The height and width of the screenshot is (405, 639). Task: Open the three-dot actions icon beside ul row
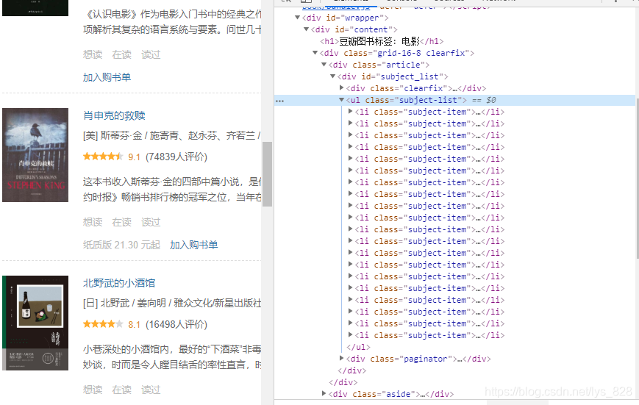click(279, 101)
